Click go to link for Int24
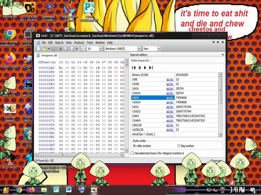 170,98
